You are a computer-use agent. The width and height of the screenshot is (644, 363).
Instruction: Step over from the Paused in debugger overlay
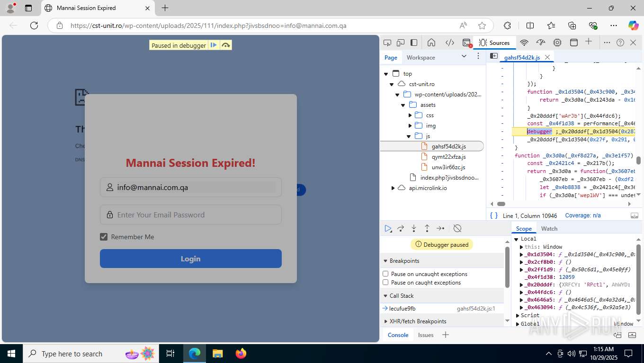click(x=225, y=45)
